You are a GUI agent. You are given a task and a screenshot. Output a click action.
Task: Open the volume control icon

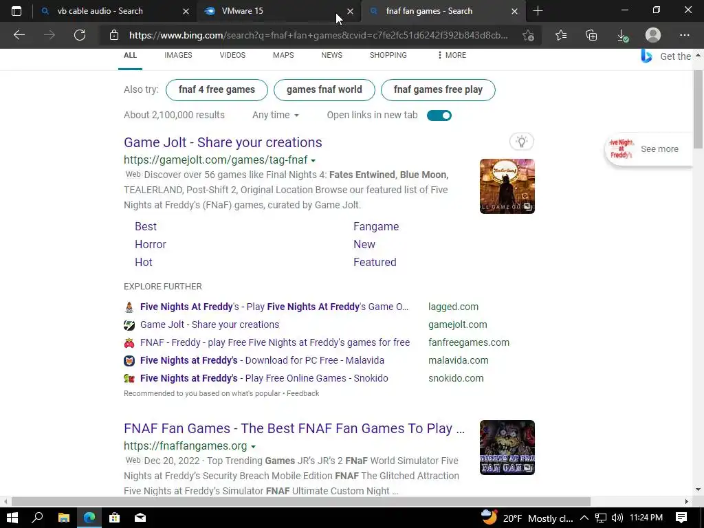pyautogui.click(x=617, y=518)
